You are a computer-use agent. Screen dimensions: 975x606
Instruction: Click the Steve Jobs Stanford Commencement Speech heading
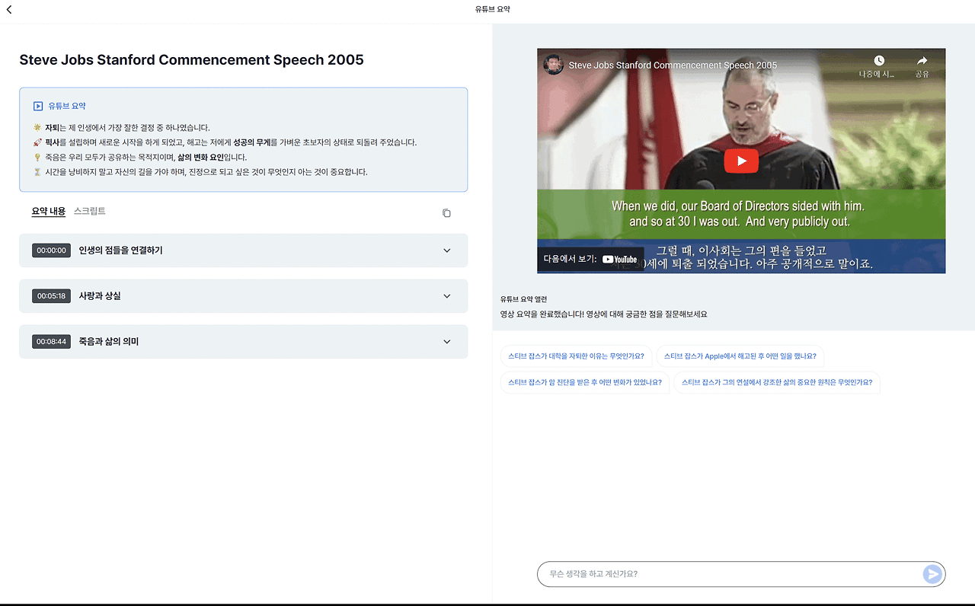click(191, 60)
